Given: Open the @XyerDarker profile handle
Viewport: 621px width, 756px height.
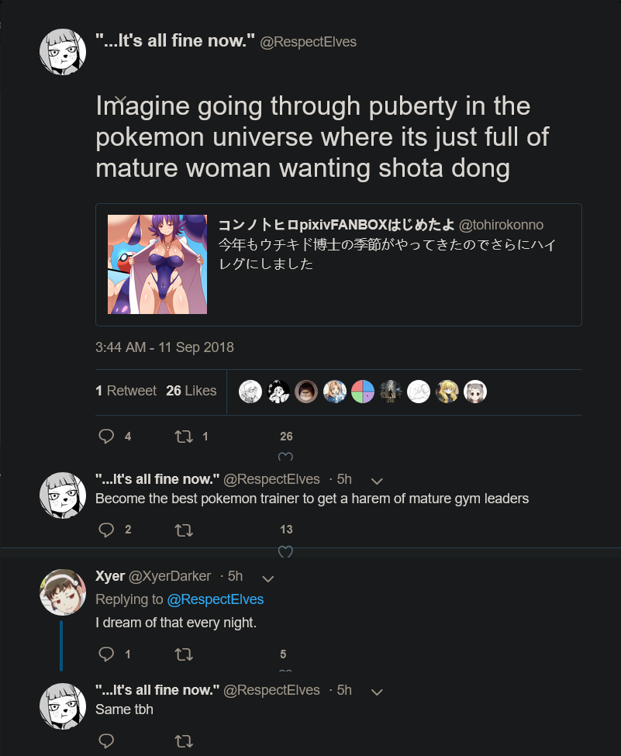Looking at the screenshot, I should tap(170, 576).
